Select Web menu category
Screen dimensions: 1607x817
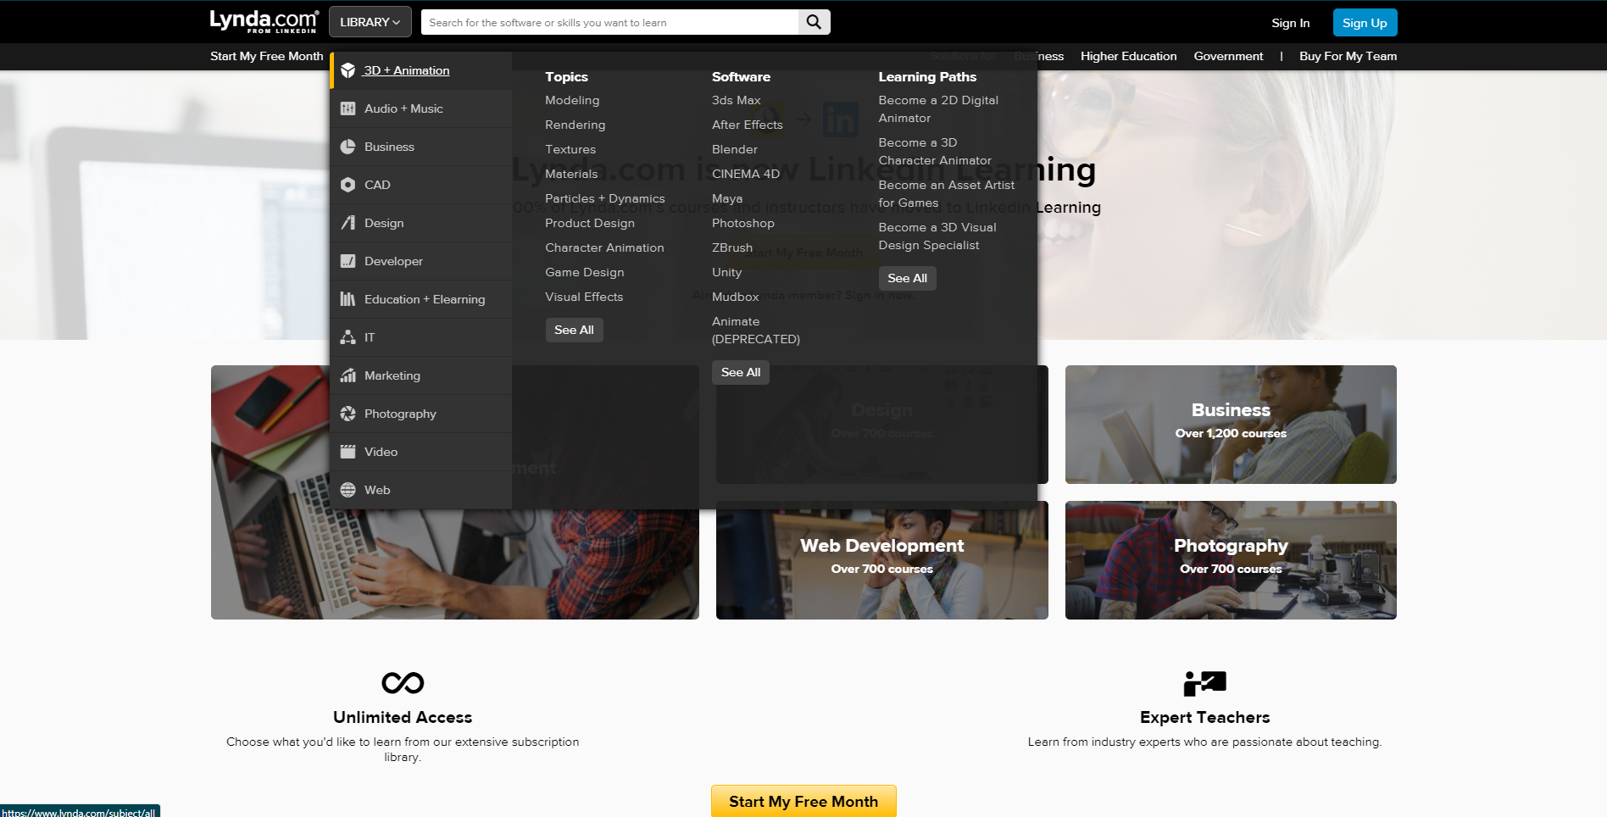point(420,490)
